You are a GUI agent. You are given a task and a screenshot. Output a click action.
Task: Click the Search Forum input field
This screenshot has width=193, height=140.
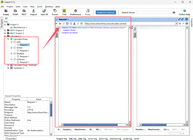click(x=154, y=12)
